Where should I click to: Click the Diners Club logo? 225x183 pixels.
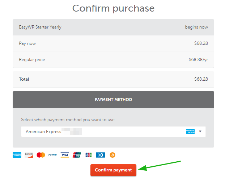pos(101,155)
